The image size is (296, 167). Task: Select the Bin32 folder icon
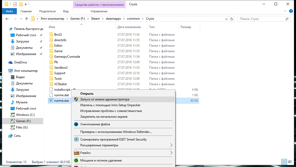tap(51, 35)
